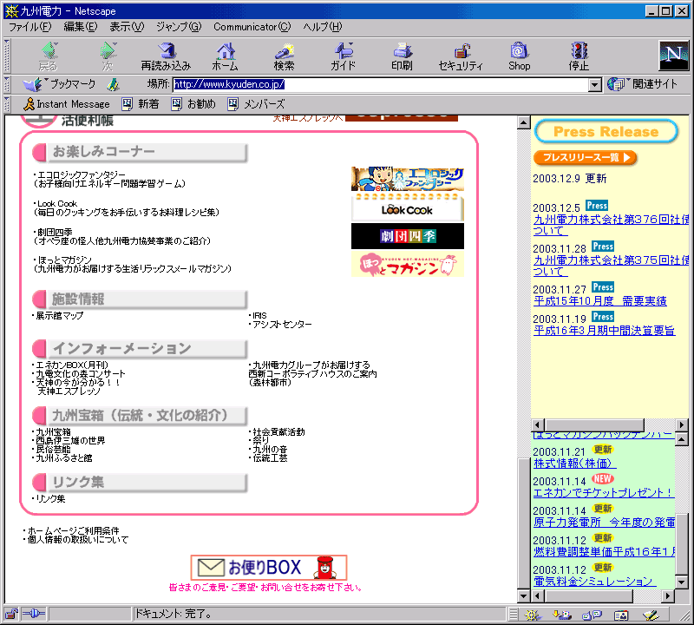Open Composer from component bar

(651, 615)
